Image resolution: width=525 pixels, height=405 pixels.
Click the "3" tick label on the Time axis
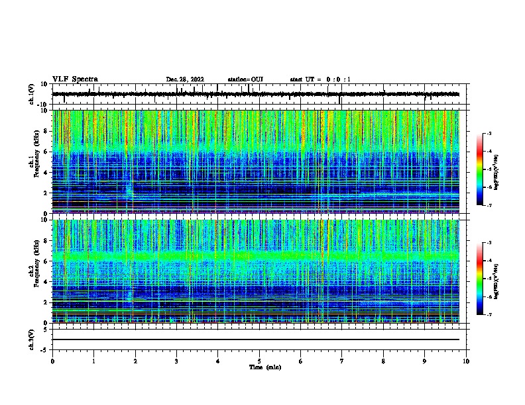coord(176,361)
